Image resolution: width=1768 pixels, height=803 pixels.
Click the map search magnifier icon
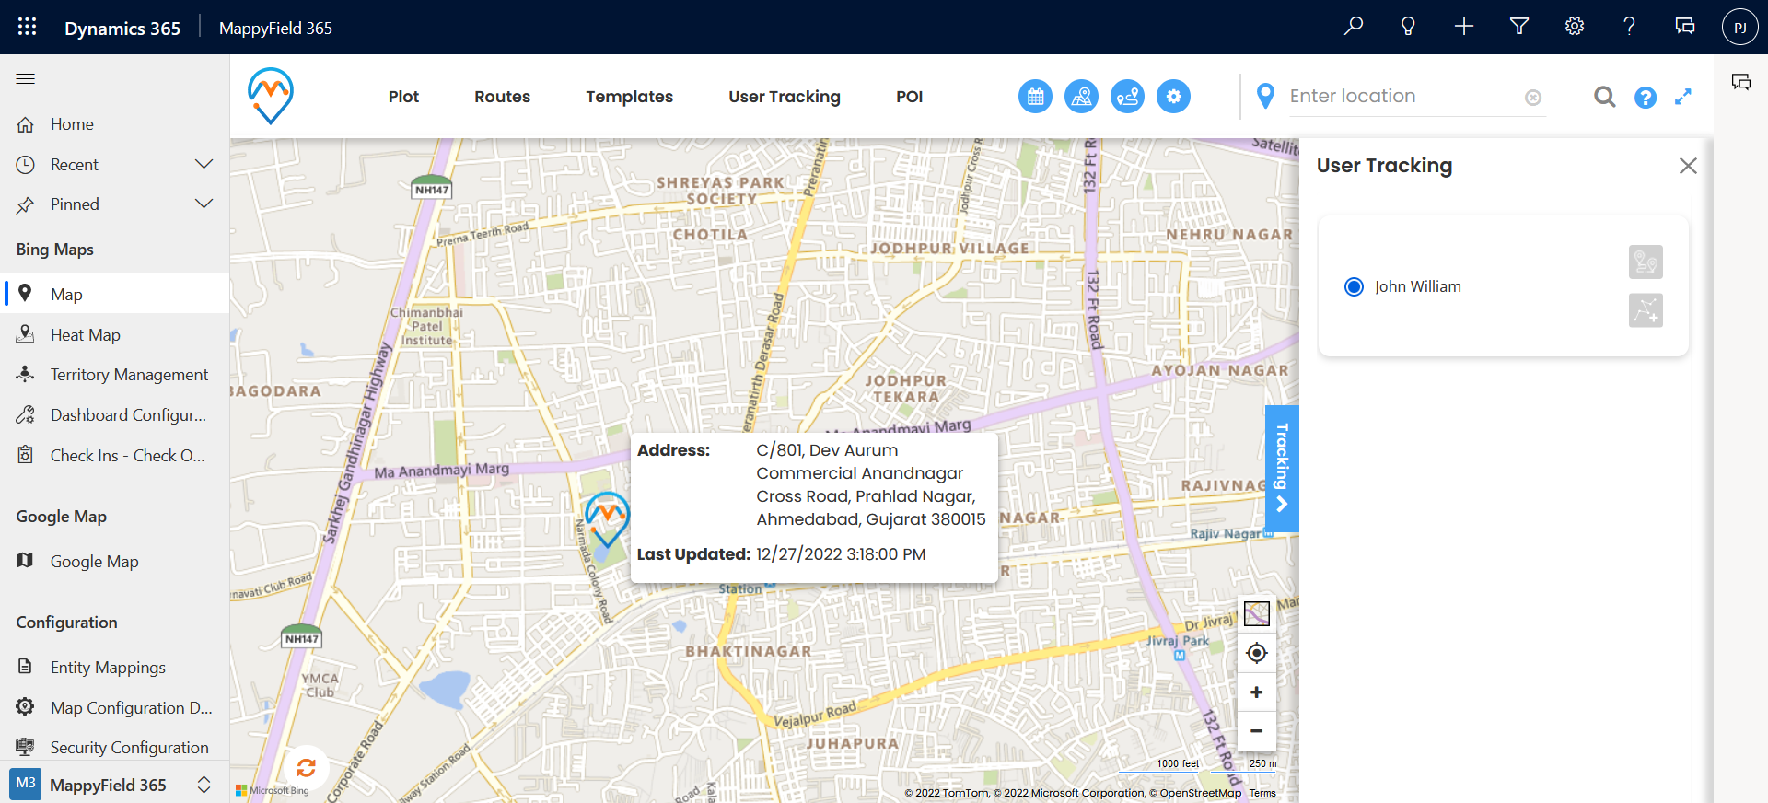[x=1604, y=97]
